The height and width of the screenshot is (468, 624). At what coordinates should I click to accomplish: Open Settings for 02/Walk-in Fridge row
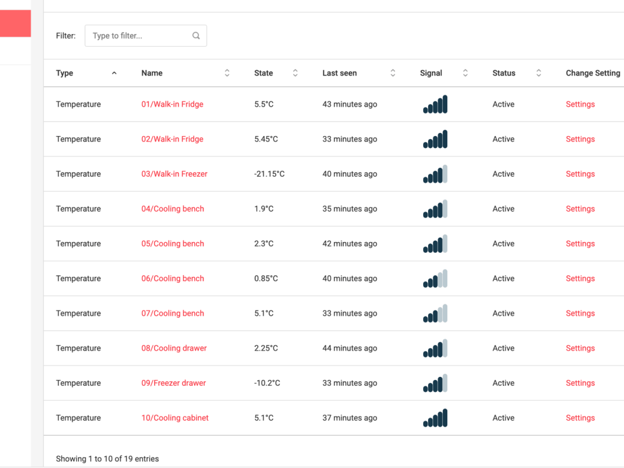pyautogui.click(x=580, y=139)
